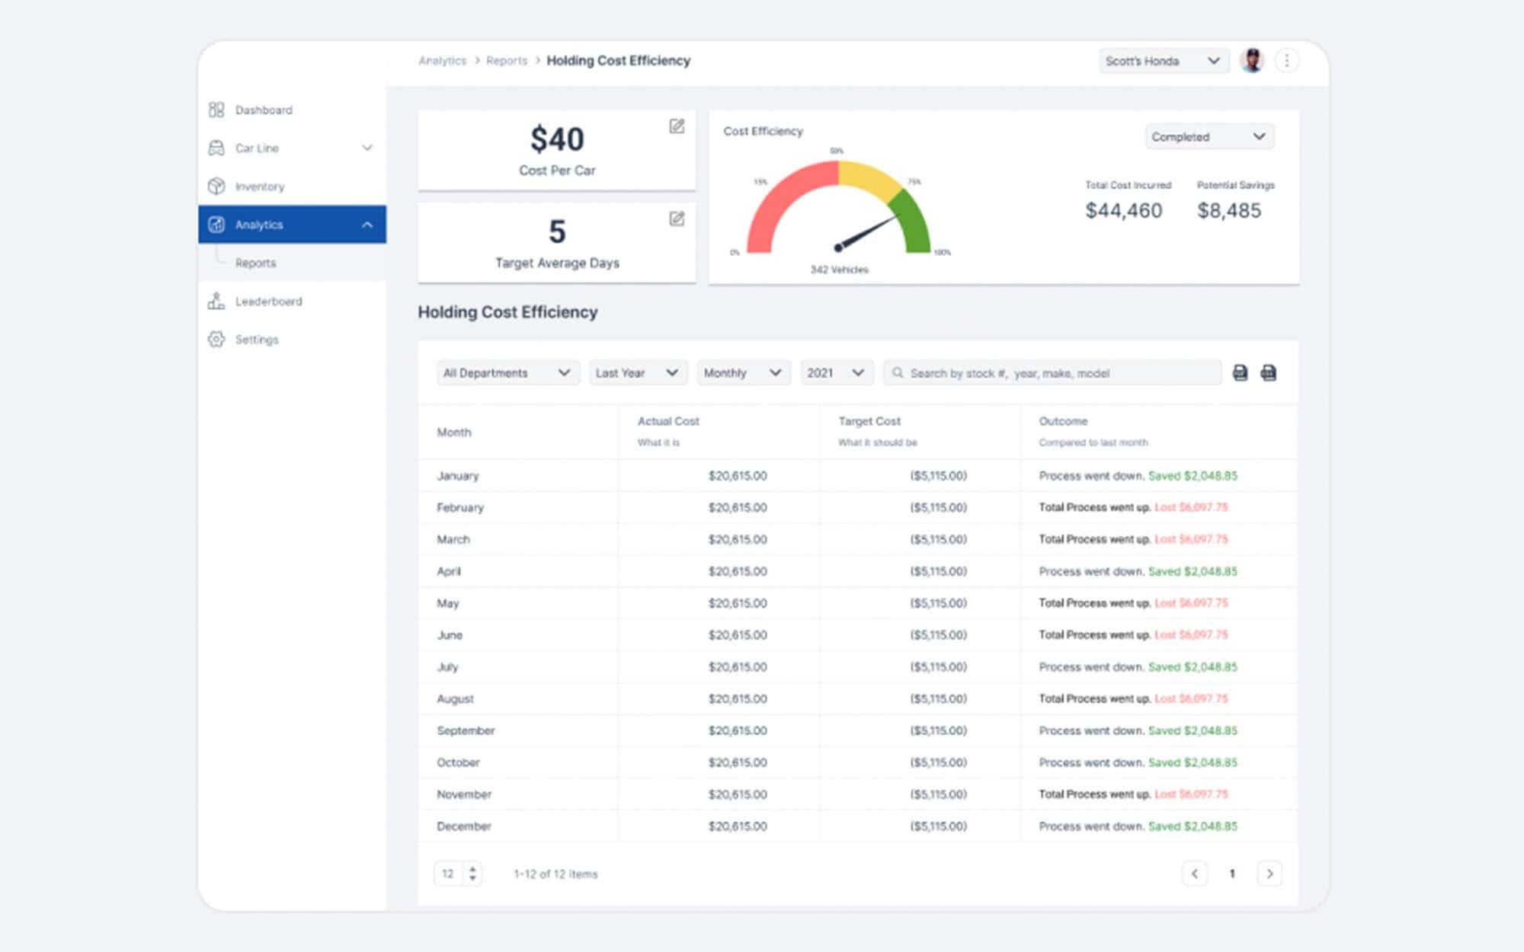The image size is (1524, 952).
Task: Open Leaderboard from the sidebar
Action: click(x=267, y=302)
